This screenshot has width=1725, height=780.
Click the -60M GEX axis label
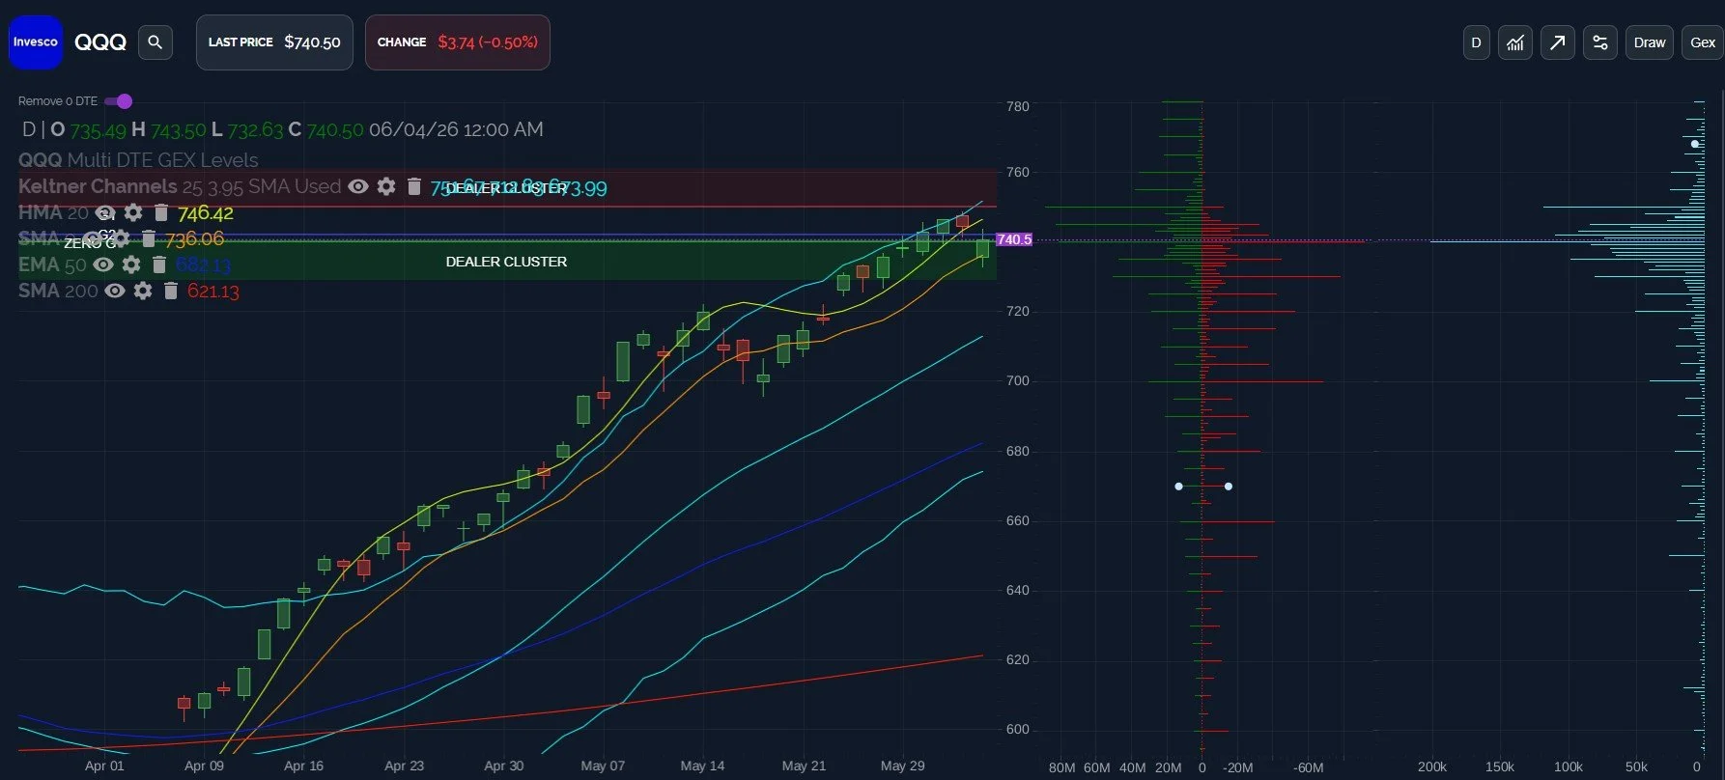(1309, 767)
